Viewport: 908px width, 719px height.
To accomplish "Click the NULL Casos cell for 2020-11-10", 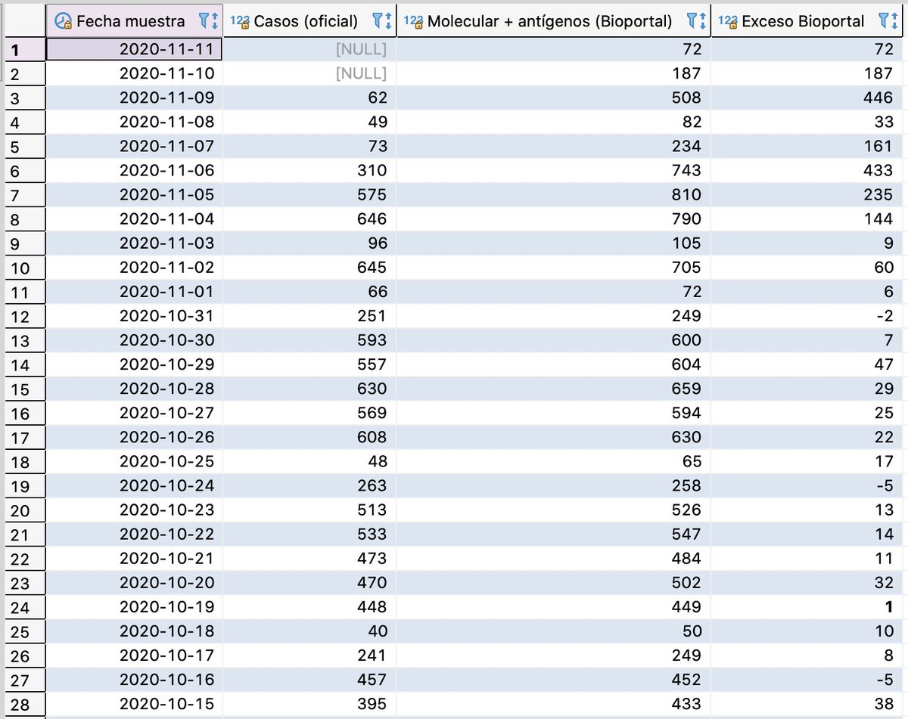I will [309, 73].
